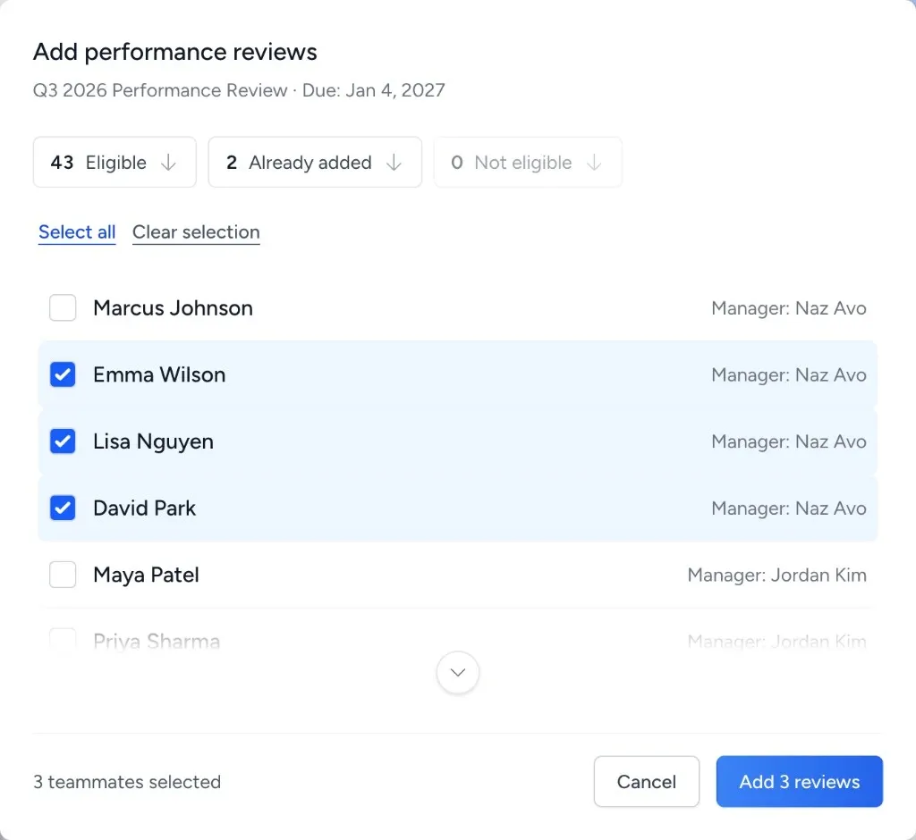Click the name Emma Wilson

[x=159, y=374]
